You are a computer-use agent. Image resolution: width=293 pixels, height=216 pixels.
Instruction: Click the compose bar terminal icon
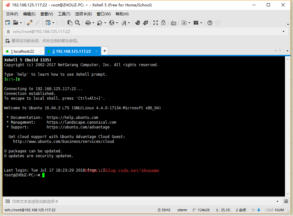click(7, 201)
